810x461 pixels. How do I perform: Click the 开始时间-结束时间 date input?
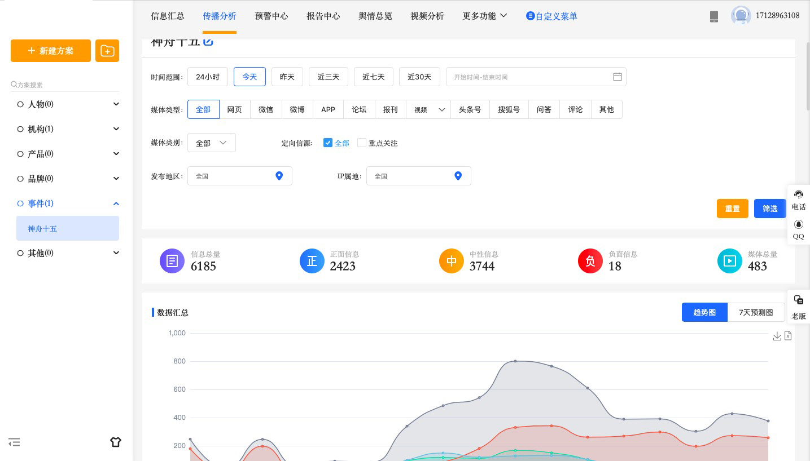click(x=536, y=77)
